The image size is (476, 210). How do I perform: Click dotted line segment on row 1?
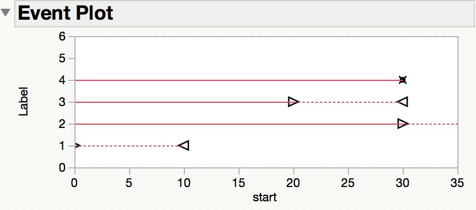[129, 146]
